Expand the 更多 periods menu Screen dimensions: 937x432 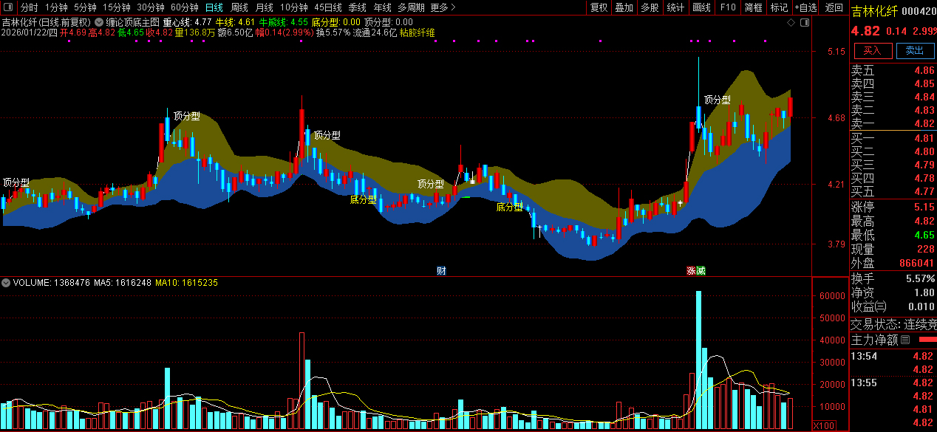(443, 7)
